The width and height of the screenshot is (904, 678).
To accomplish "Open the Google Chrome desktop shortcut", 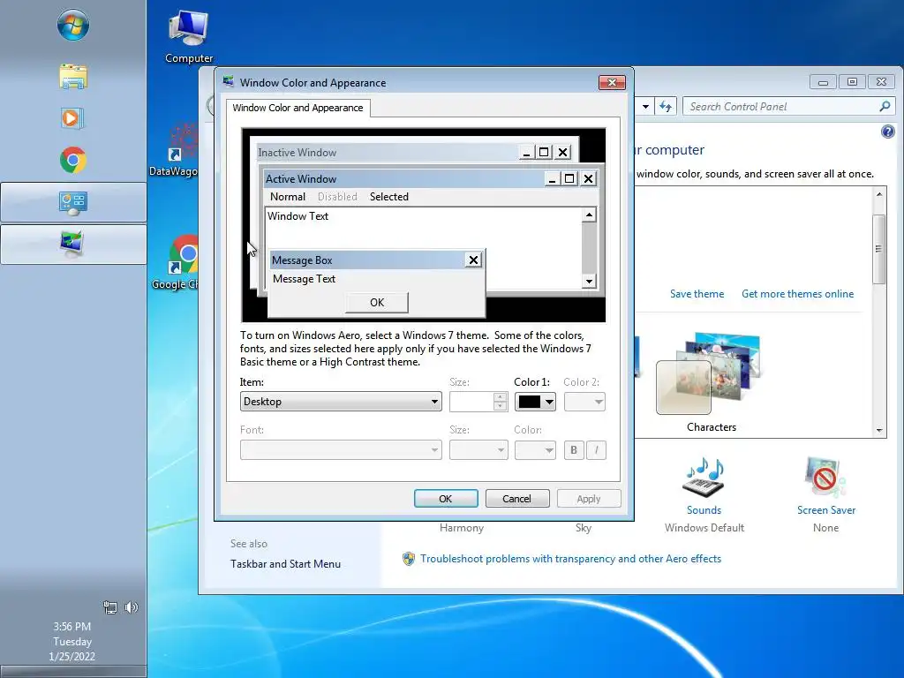I will pyautogui.click(x=176, y=262).
